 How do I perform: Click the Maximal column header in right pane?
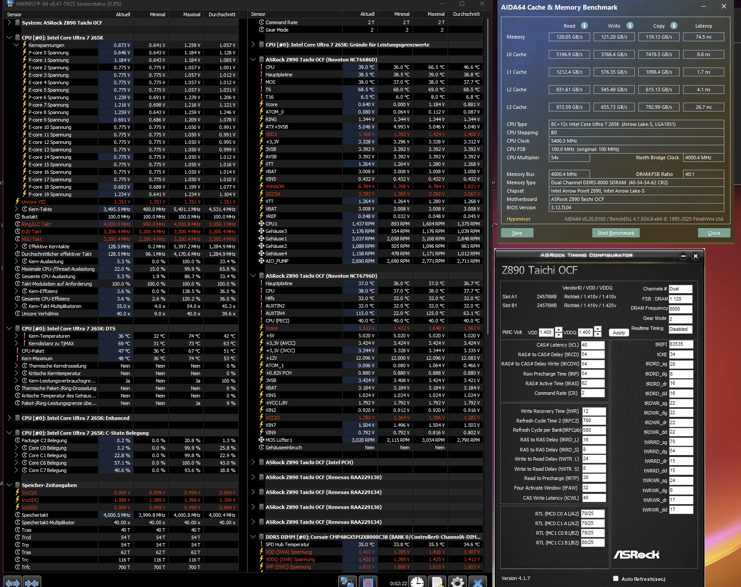(436, 14)
